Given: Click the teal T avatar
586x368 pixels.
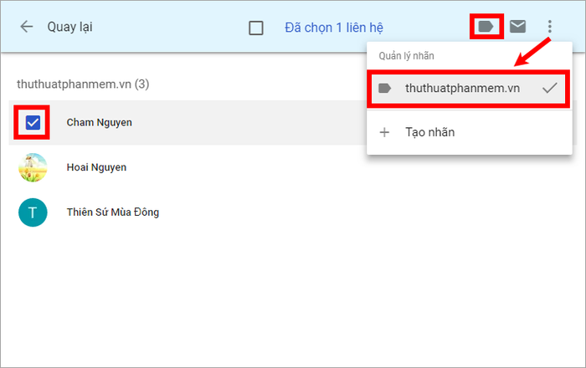Looking at the screenshot, I should (33, 212).
